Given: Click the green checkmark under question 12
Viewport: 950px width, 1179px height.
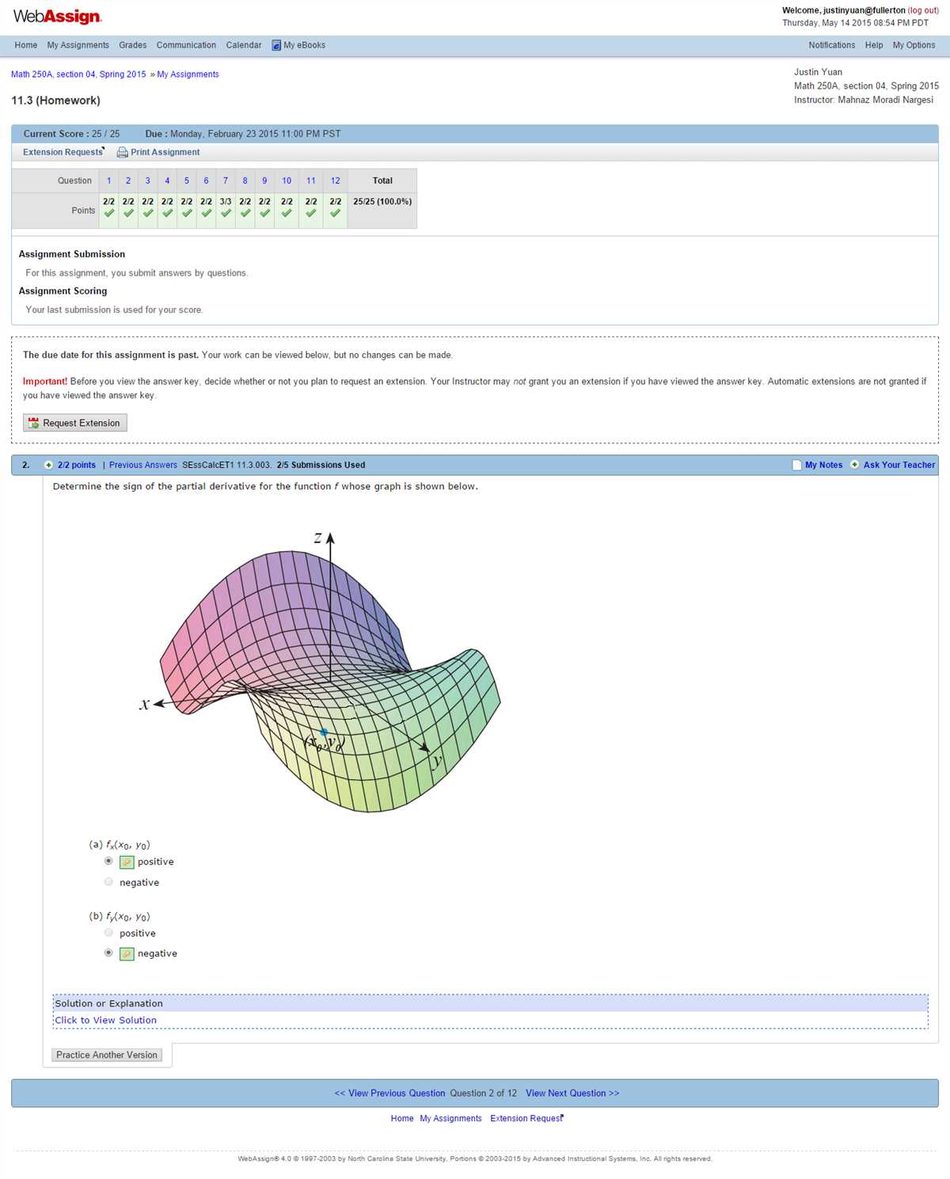Looking at the screenshot, I should click(336, 213).
